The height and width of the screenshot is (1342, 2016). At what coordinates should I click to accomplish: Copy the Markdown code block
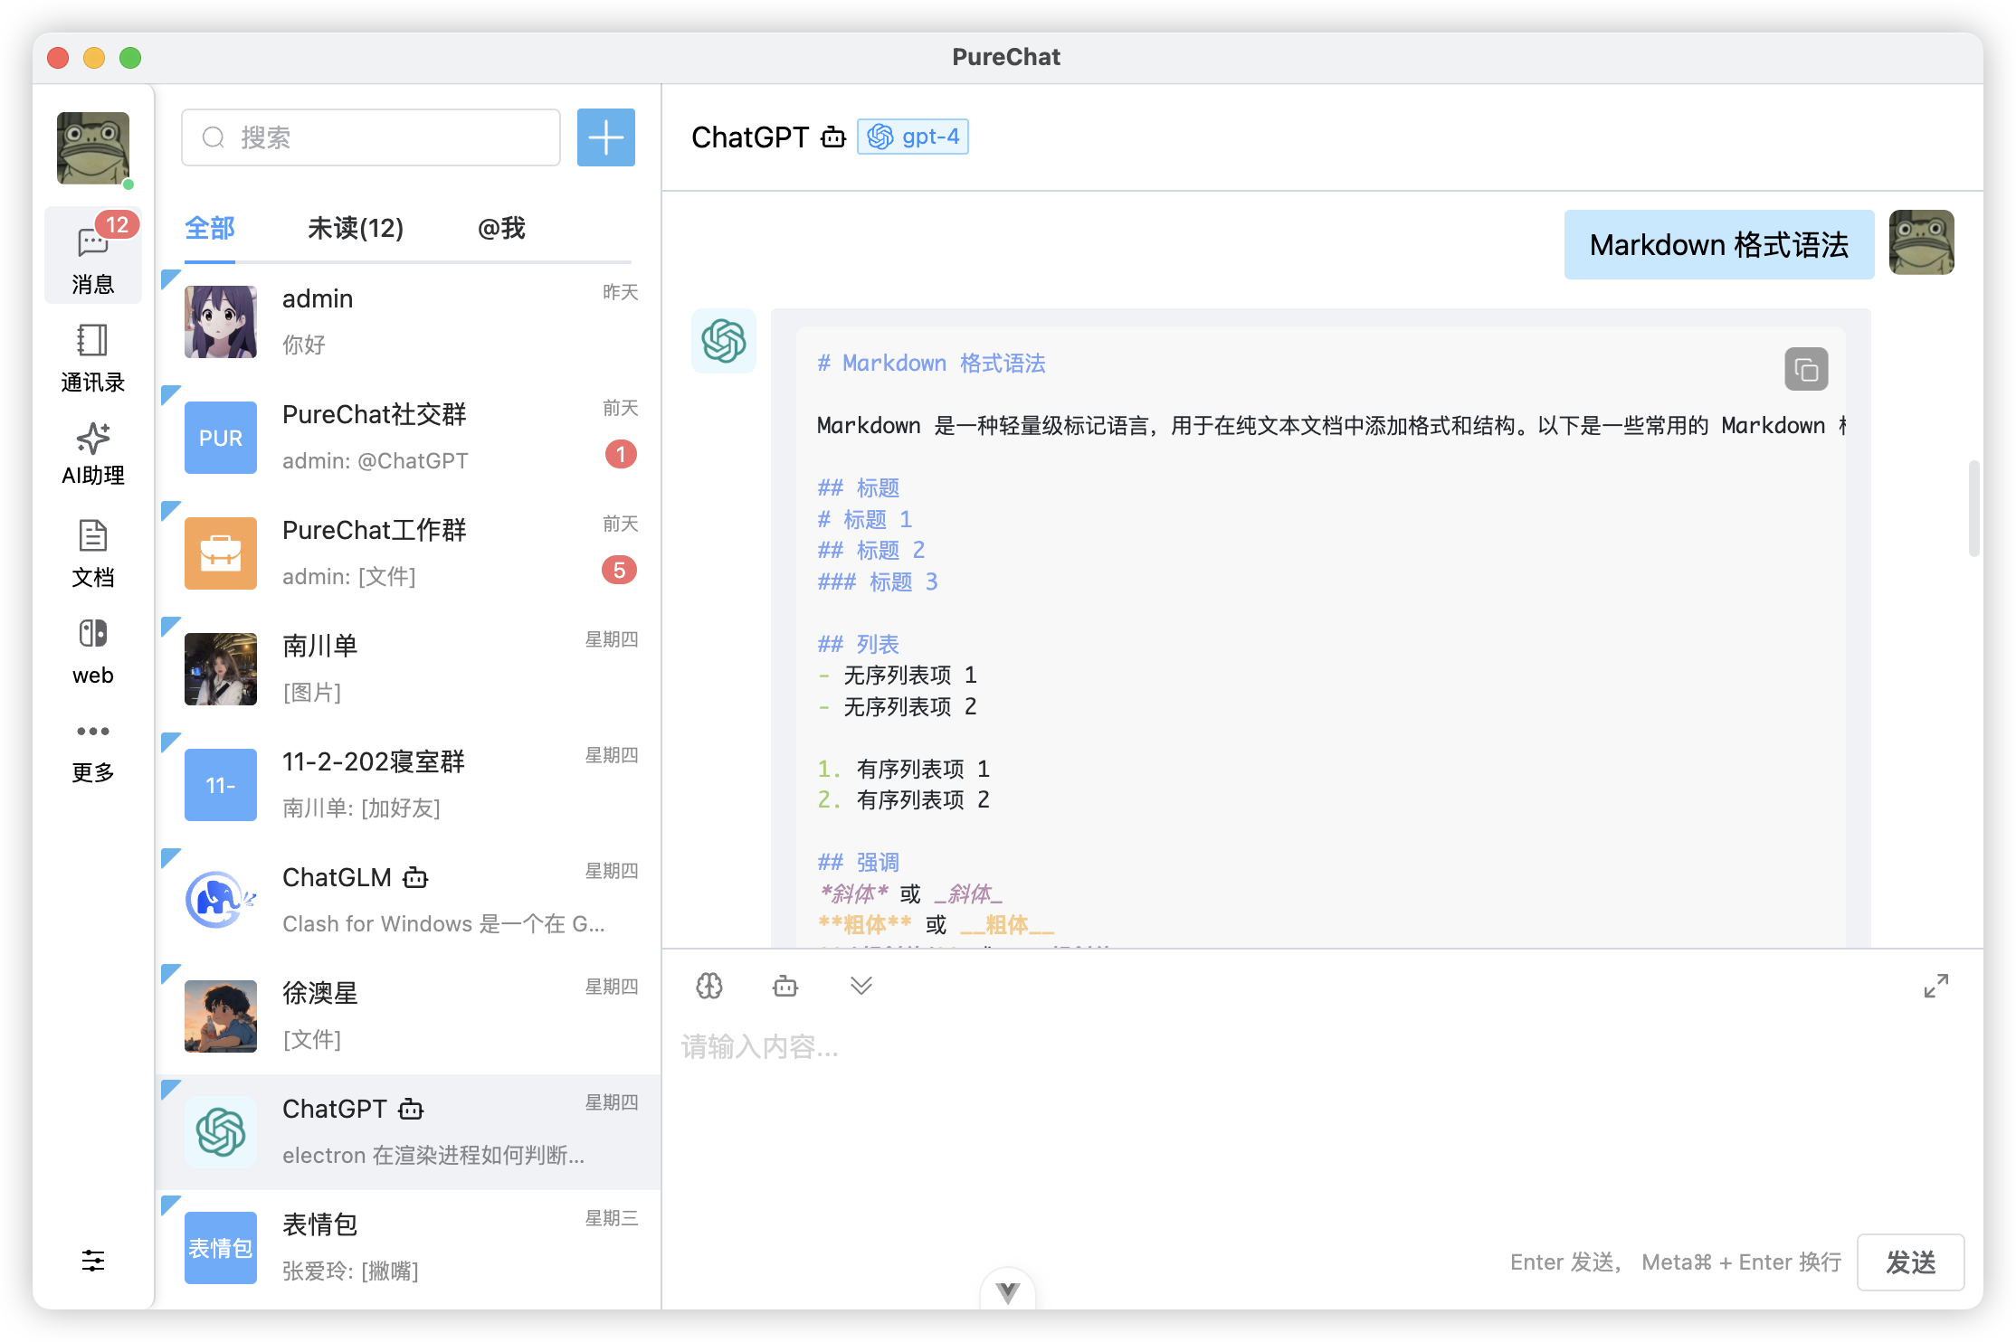tap(1806, 369)
